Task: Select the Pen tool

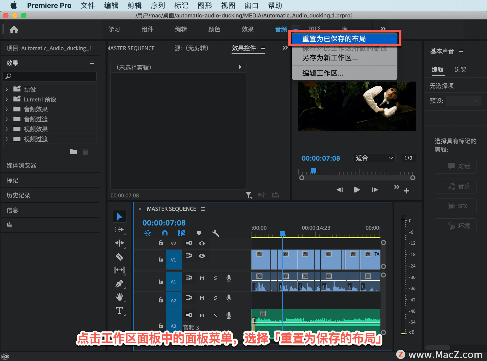Action: click(x=119, y=283)
